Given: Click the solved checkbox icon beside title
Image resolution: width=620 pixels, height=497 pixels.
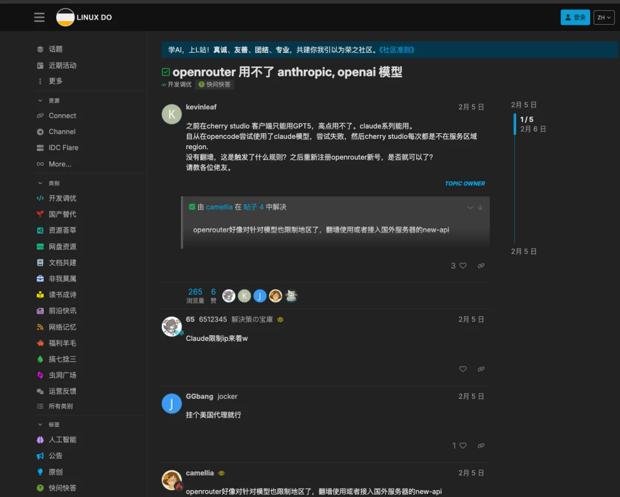Looking at the screenshot, I should point(166,72).
